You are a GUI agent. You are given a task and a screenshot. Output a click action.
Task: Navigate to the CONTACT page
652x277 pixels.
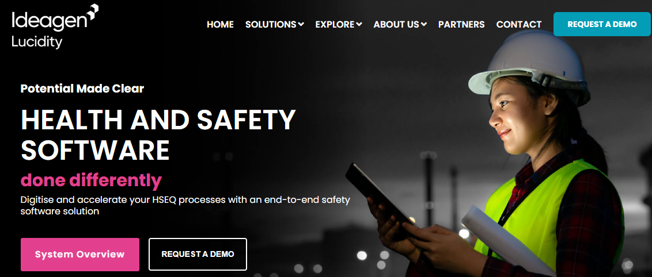click(x=519, y=25)
